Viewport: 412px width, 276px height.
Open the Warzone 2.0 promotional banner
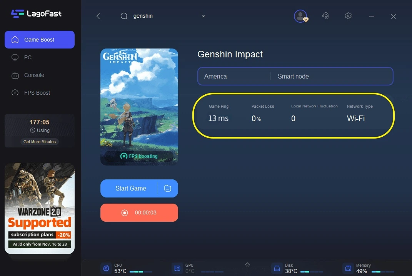(40, 208)
